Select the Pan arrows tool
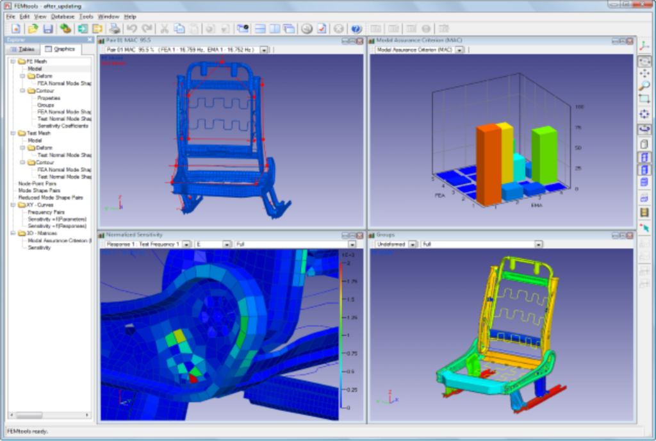The height and width of the screenshot is (441, 656). pyautogui.click(x=644, y=74)
